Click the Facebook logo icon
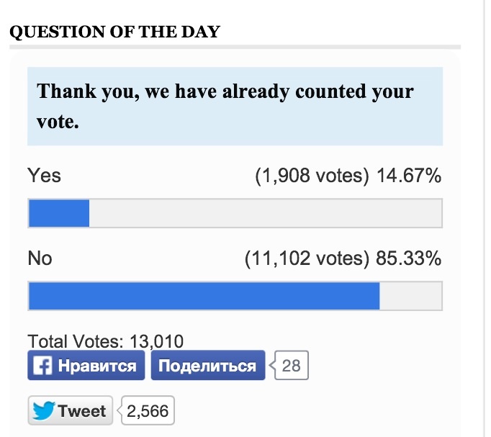Image resolution: width=491 pixels, height=437 pixels. coord(42,365)
